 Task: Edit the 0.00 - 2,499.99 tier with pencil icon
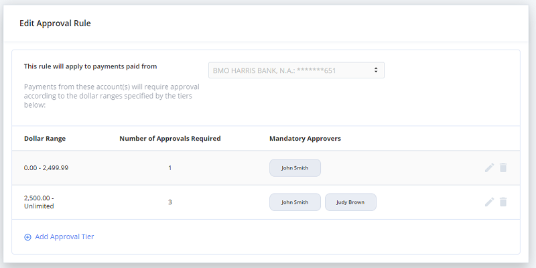[490, 167]
